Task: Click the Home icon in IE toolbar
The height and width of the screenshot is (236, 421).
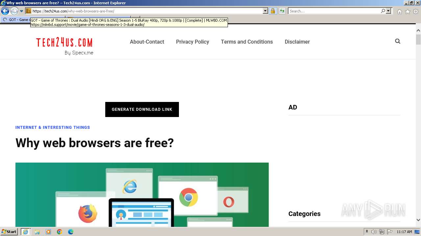Action: pyautogui.click(x=399, y=11)
